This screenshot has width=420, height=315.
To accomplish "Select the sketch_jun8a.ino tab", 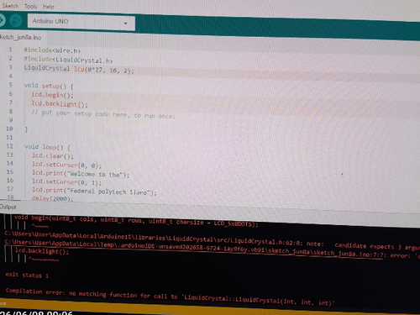I will (x=20, y=37).
